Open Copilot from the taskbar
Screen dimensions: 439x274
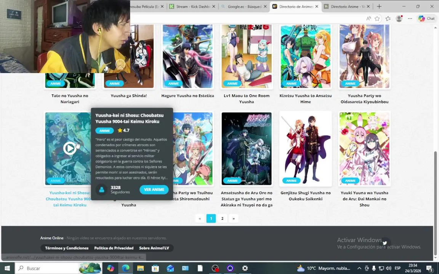pos(111,268)
